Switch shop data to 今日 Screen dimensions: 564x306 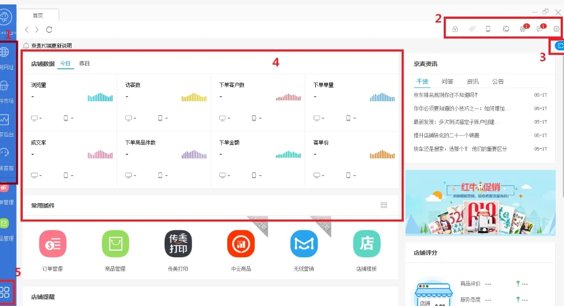click(65, 64)
